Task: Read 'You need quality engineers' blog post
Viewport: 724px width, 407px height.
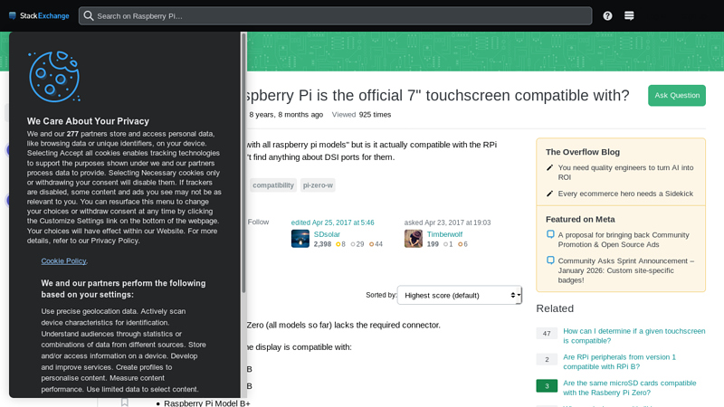Action: click(625, 172)
